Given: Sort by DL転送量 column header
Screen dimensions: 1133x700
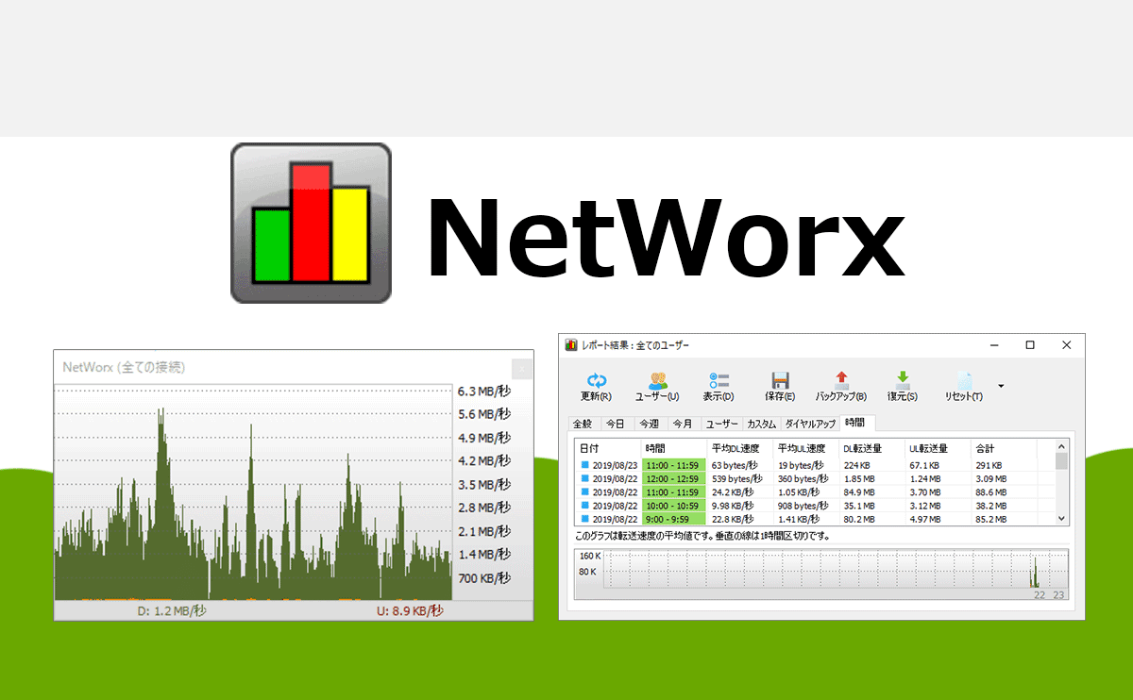Looking at the screenshot, I should pyautogui.click(x=871, y=449).
